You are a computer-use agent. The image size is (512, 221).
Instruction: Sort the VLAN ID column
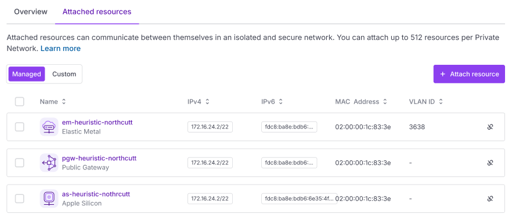441,102
